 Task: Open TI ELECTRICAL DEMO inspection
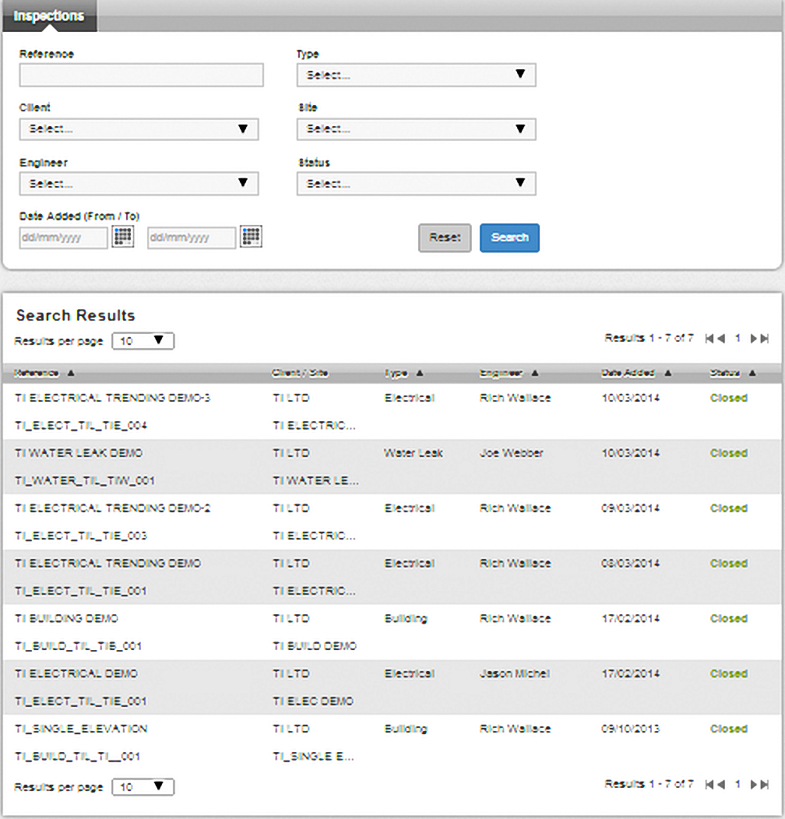click(x=76, y=673)
